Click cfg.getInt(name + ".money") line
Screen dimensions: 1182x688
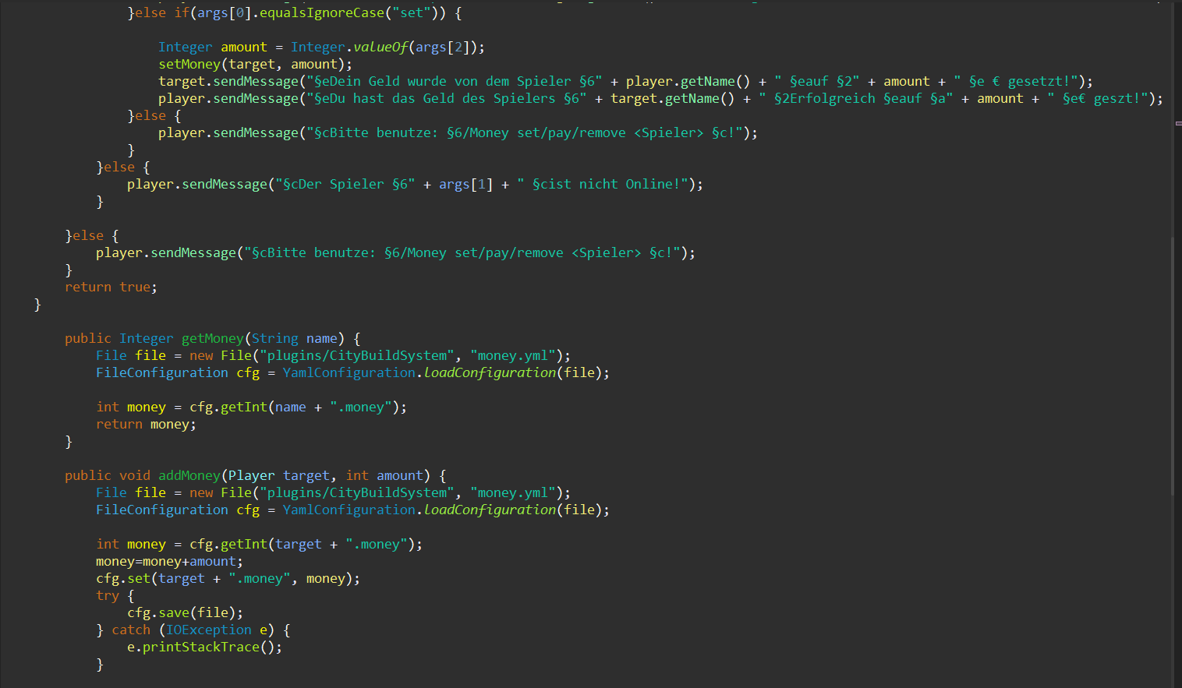pos(251,407)
